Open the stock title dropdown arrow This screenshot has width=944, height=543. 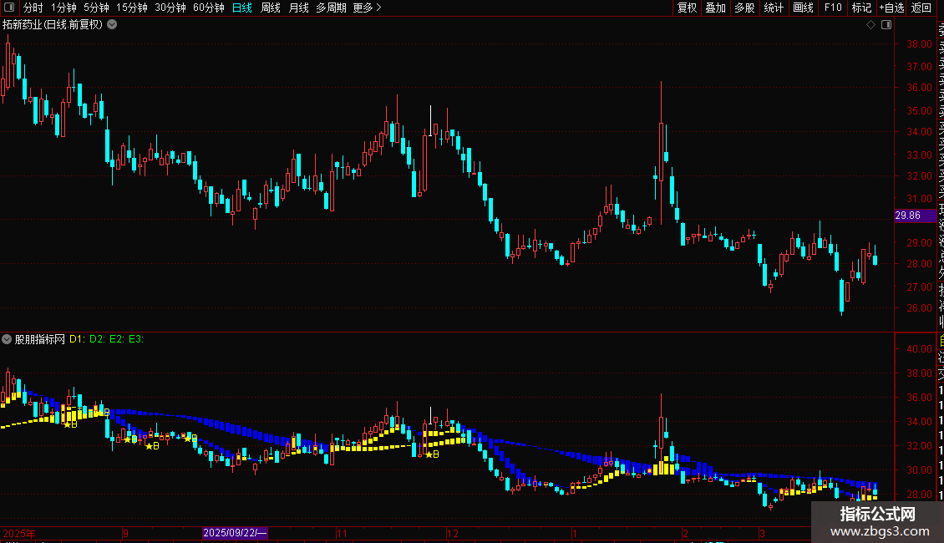(x=112, y=25)
